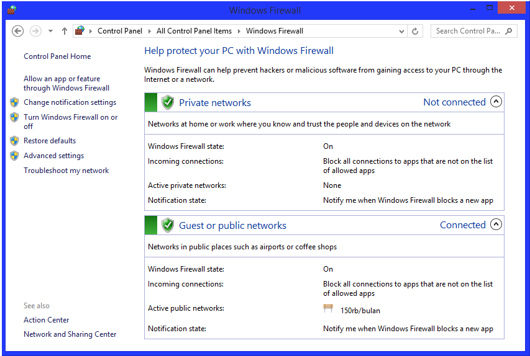Click shield icon beside Turn Windows Firewall
This screenshot has height=356, width=530.
(x=14, y=117)
